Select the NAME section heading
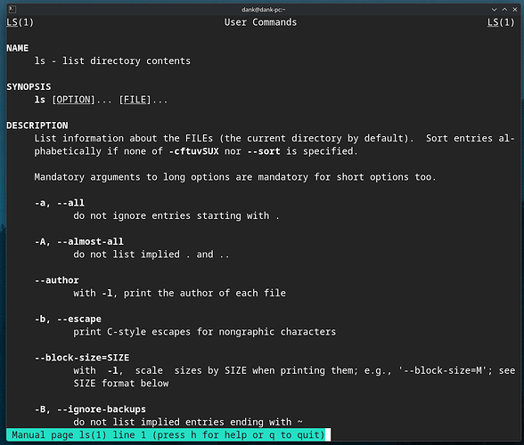Screen dimensions: 524x445 pos(18,48)
